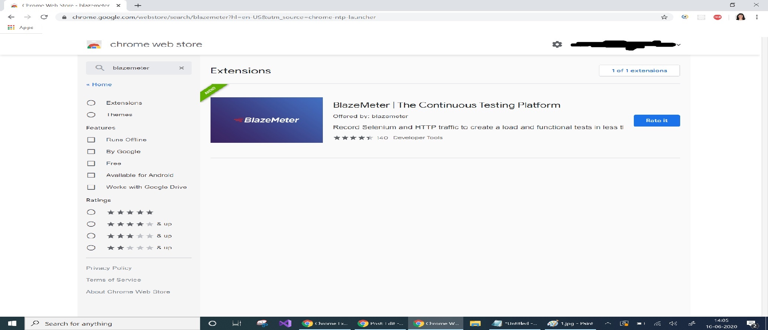Open the Windows Start menu

(12, 323)
